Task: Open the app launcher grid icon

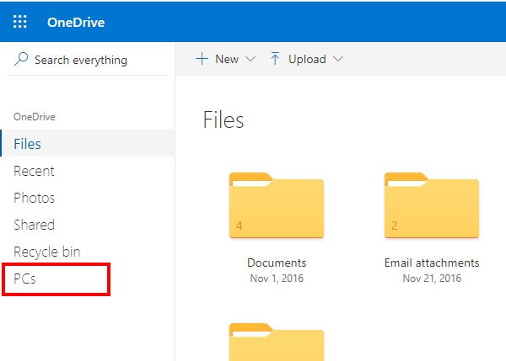Action: coord(20,22)
